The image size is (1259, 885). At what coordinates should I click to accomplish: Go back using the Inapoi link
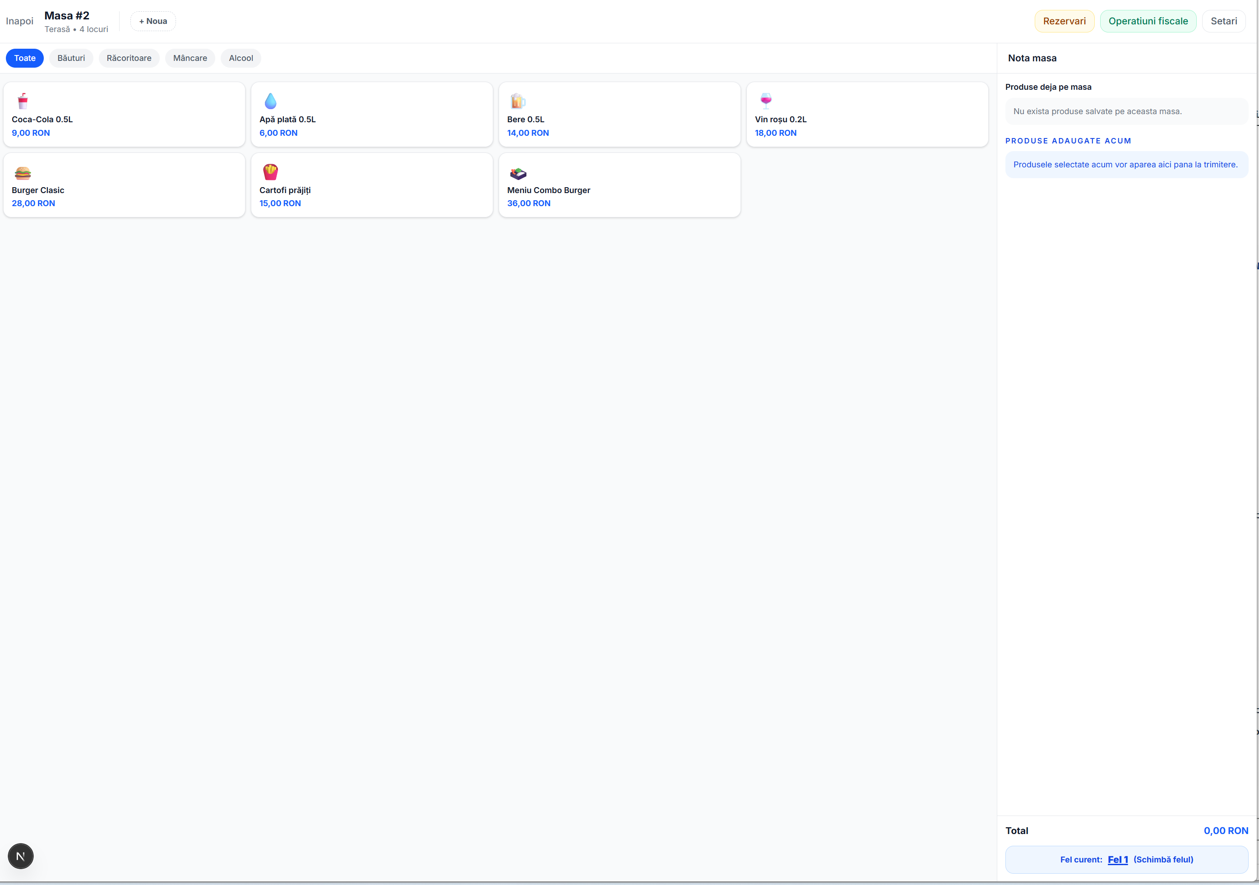click(20, 21)
